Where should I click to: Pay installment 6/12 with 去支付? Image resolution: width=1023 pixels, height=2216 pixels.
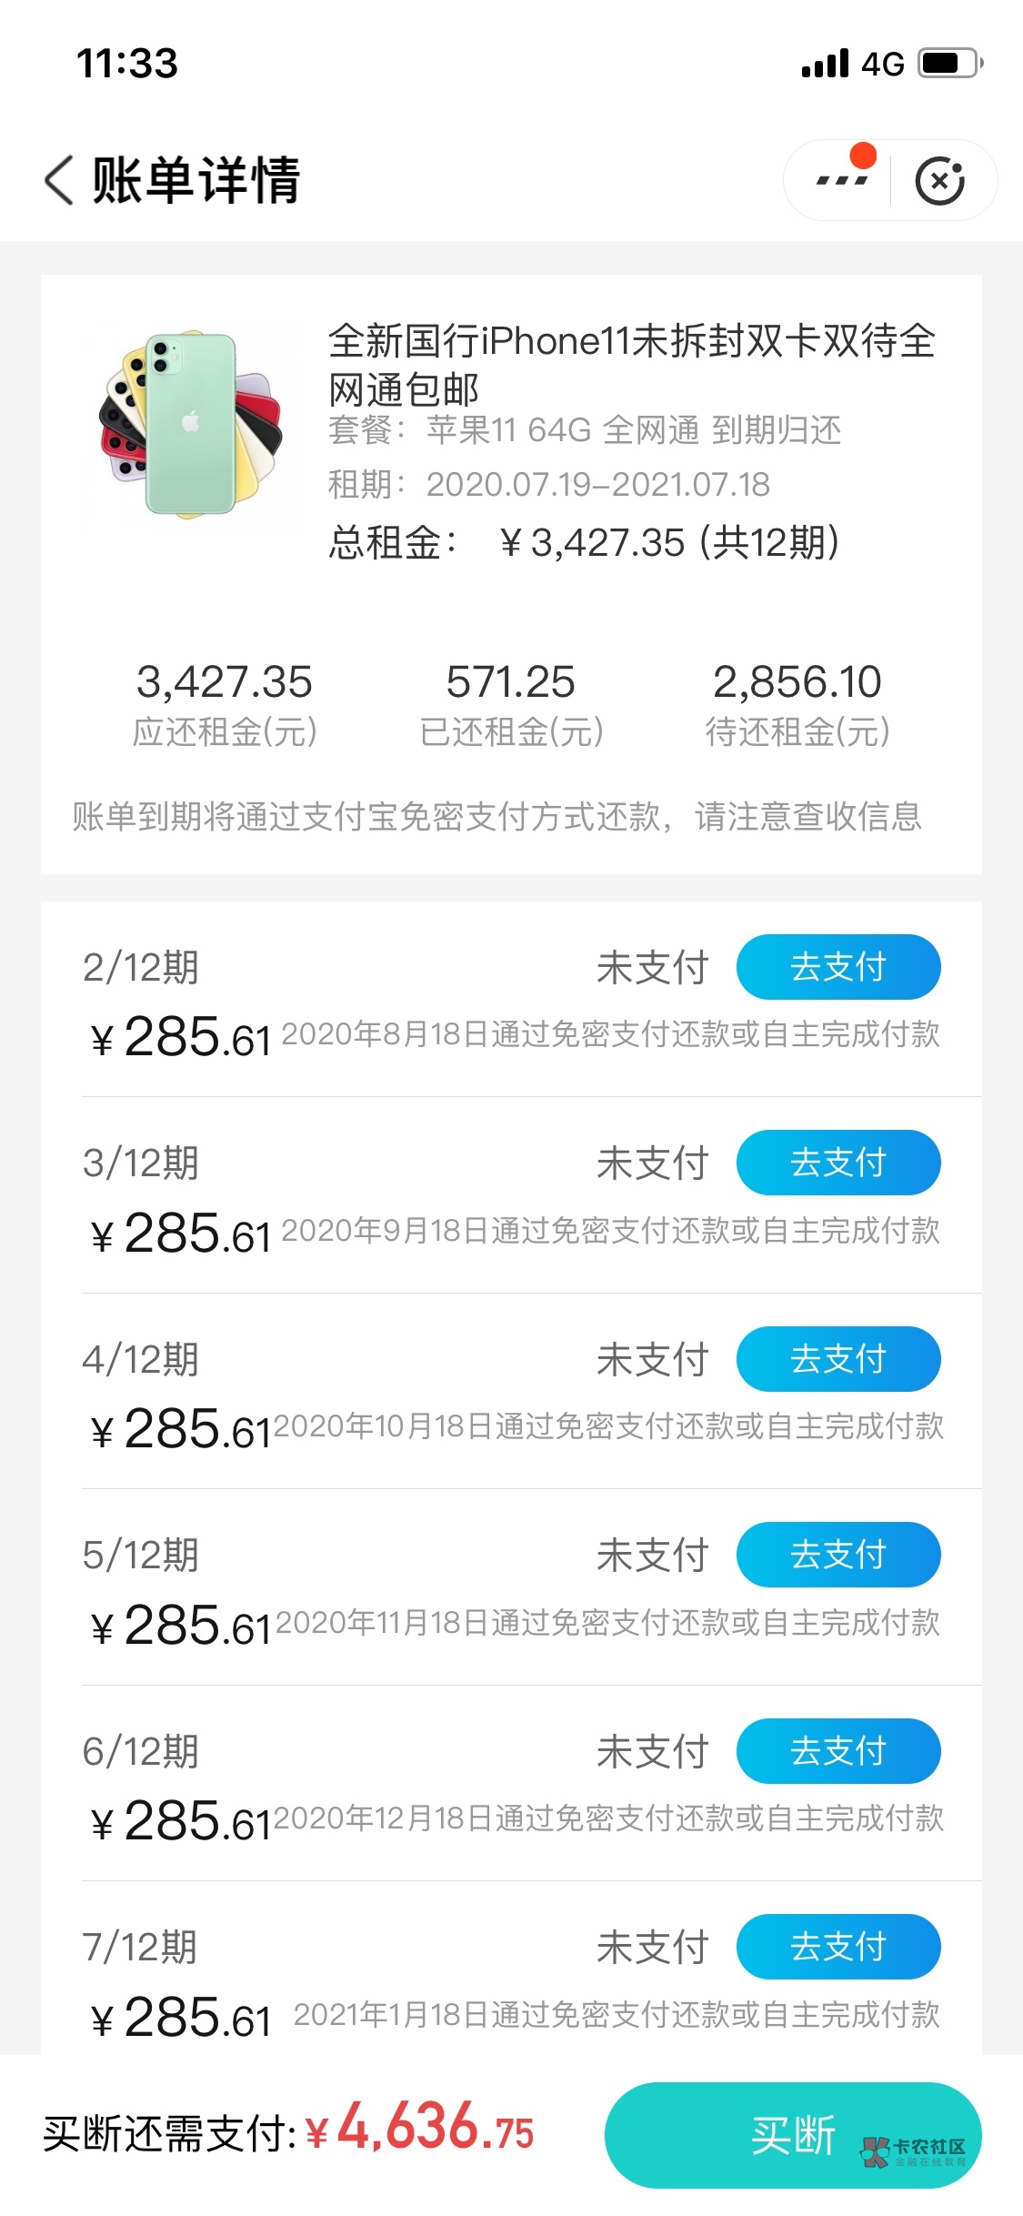pyautogui.click(x=837, y=1751)
